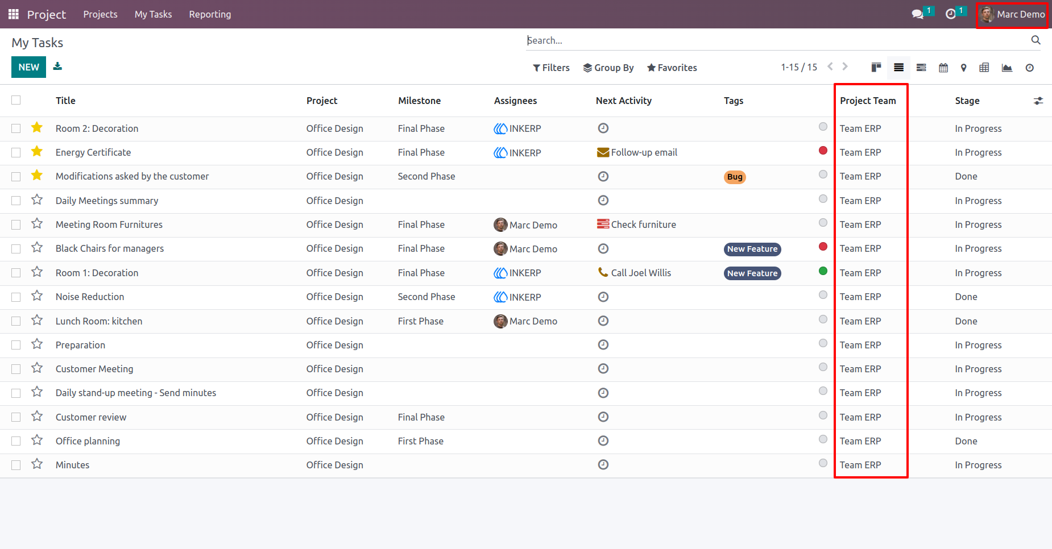Switch to activity view
The height and width of the screenshot is (549, 1052).
(x=1030, y=68)
